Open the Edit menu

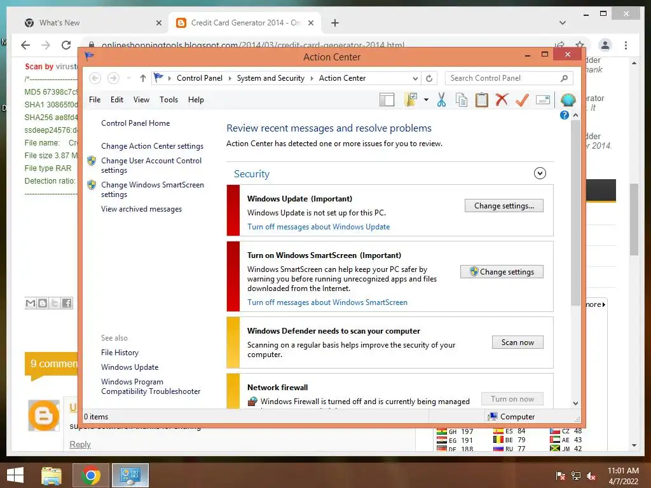pos(117,100)
